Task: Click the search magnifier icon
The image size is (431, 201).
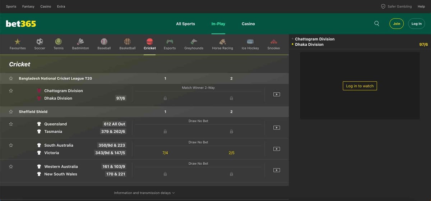Action: click(x=377, y=23)
